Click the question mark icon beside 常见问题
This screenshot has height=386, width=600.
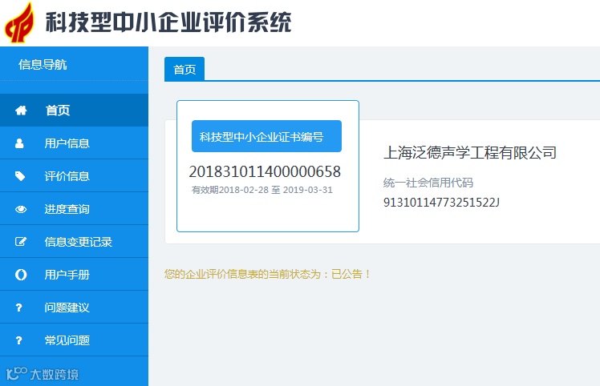click(18, 340)
